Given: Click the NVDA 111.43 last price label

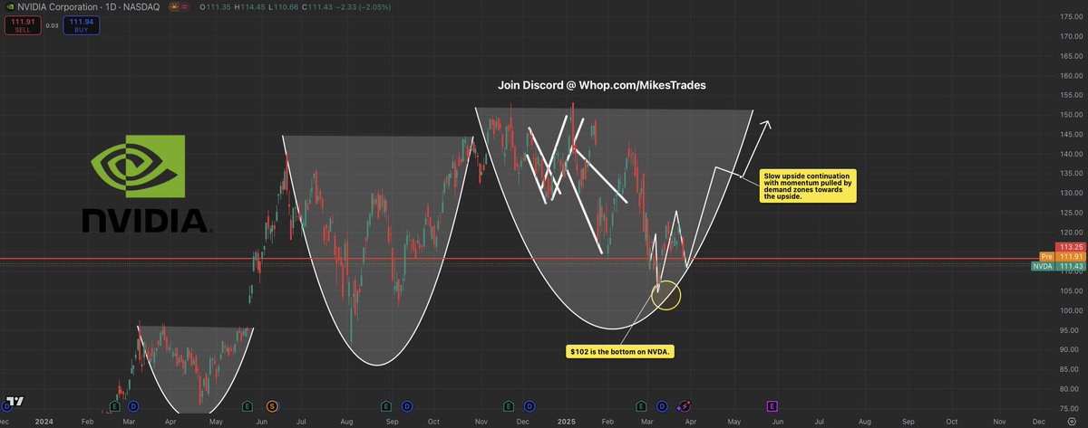Looking at the screenshot, I should pyautogui.click(x=1057, y=266).
